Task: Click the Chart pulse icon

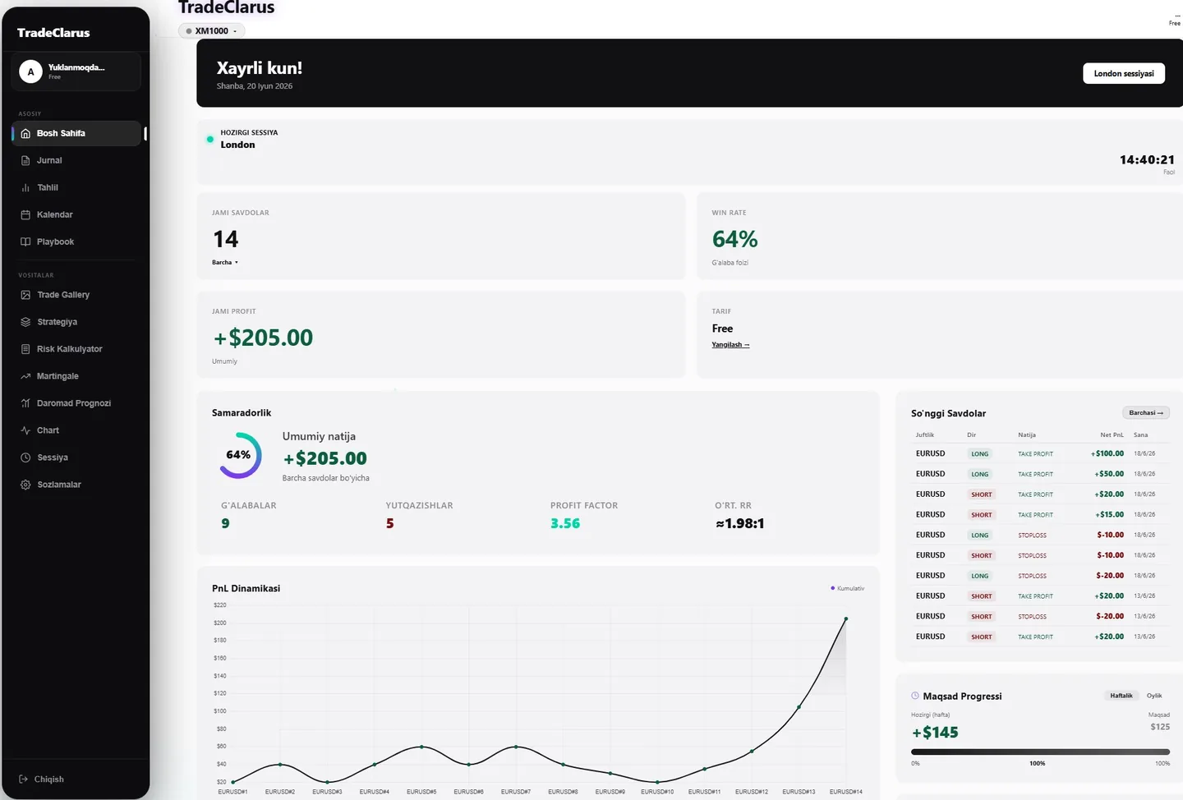Action: 25,430
